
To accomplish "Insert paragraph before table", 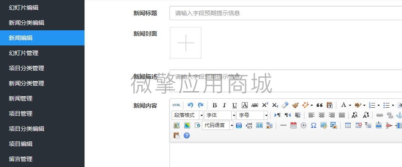I will [x=368, y=125].
